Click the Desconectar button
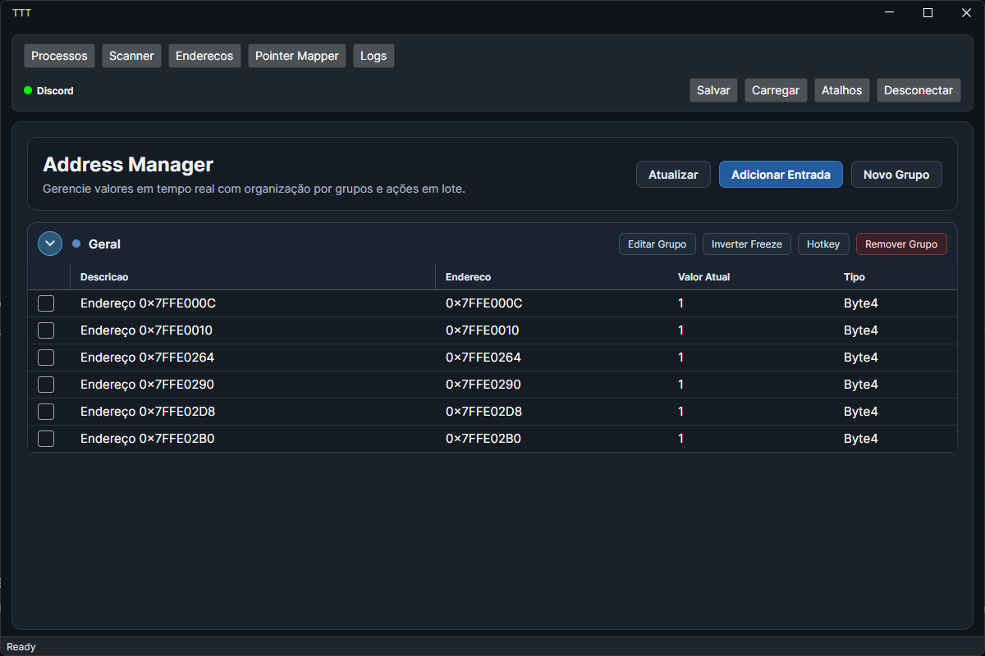The width and height of the screenshot is (985, 656). (919, 90)
